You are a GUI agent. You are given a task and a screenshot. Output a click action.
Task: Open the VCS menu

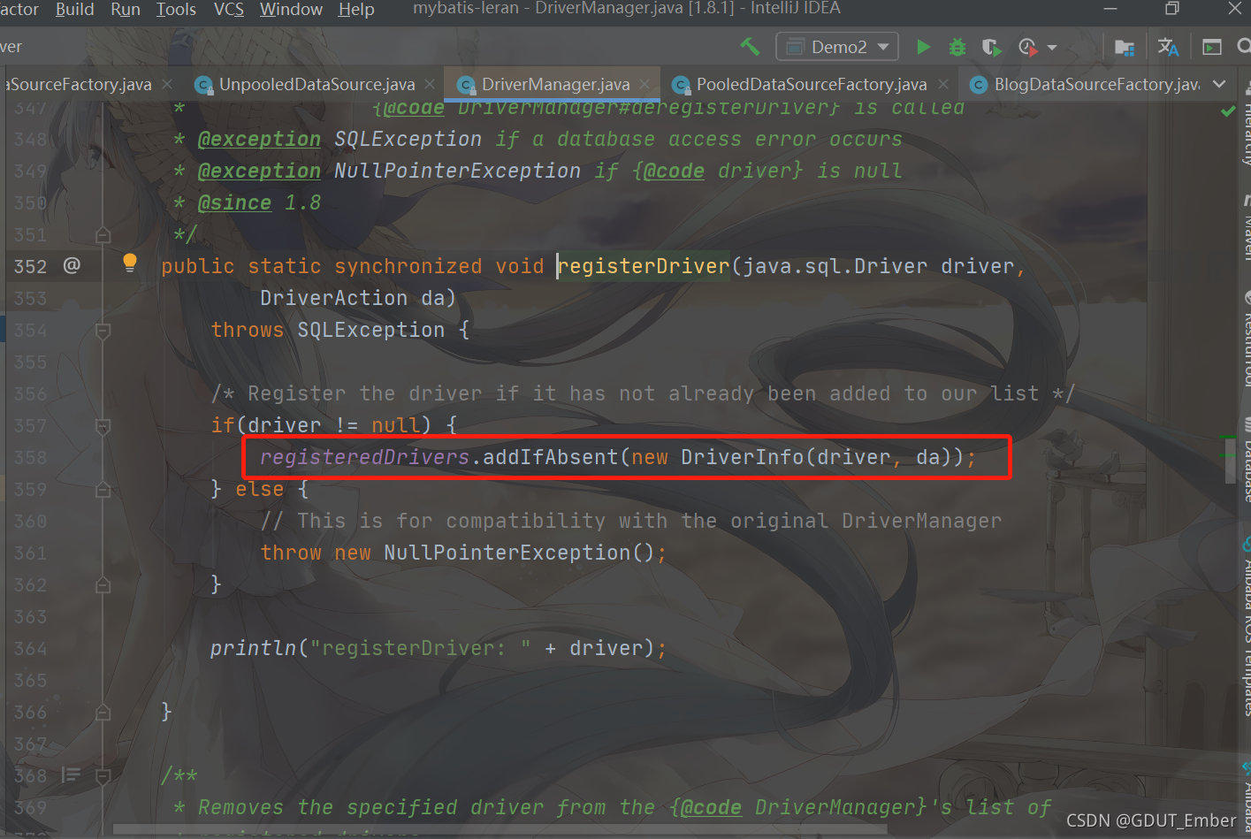point(228,10)
